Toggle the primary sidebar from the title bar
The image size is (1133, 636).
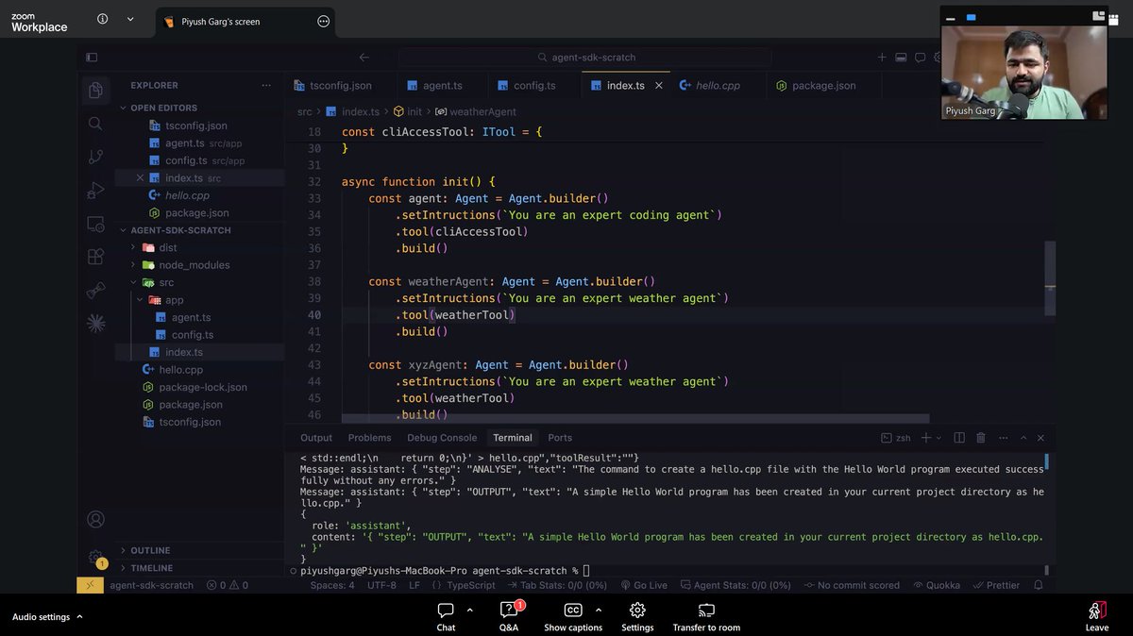[x=92, y=58]
